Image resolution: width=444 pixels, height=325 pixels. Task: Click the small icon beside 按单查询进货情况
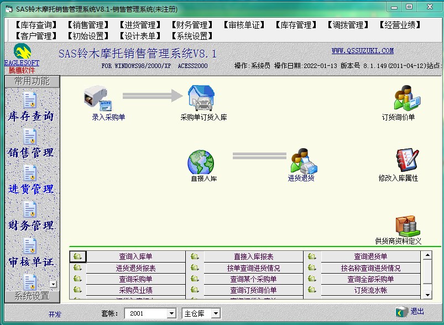click(x=195, y=268)
